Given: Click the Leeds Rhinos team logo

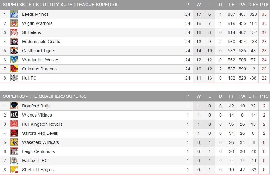Looking at the screenshot, I should coord(14,14).
